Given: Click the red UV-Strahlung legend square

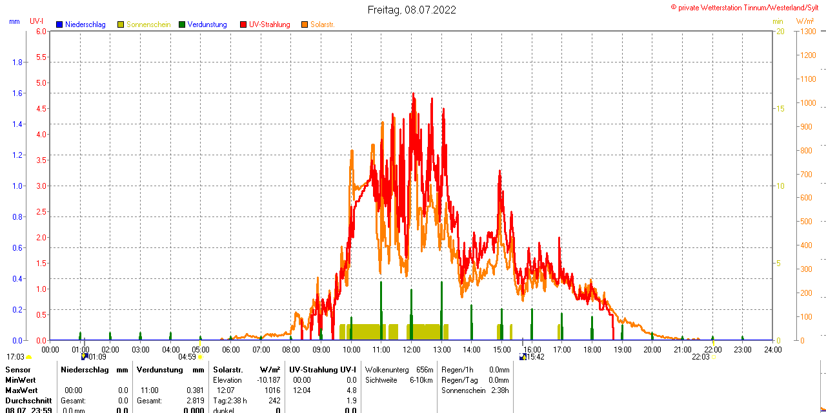Looking at the screenshot, I should 243,24.
